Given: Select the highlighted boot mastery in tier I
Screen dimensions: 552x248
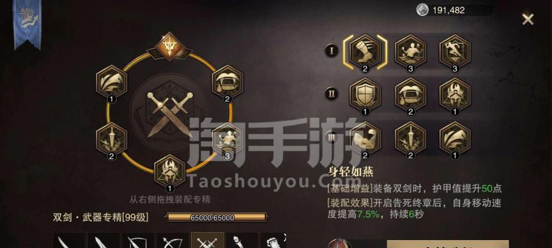Looking at the screenshot, I should click(365, 51).
